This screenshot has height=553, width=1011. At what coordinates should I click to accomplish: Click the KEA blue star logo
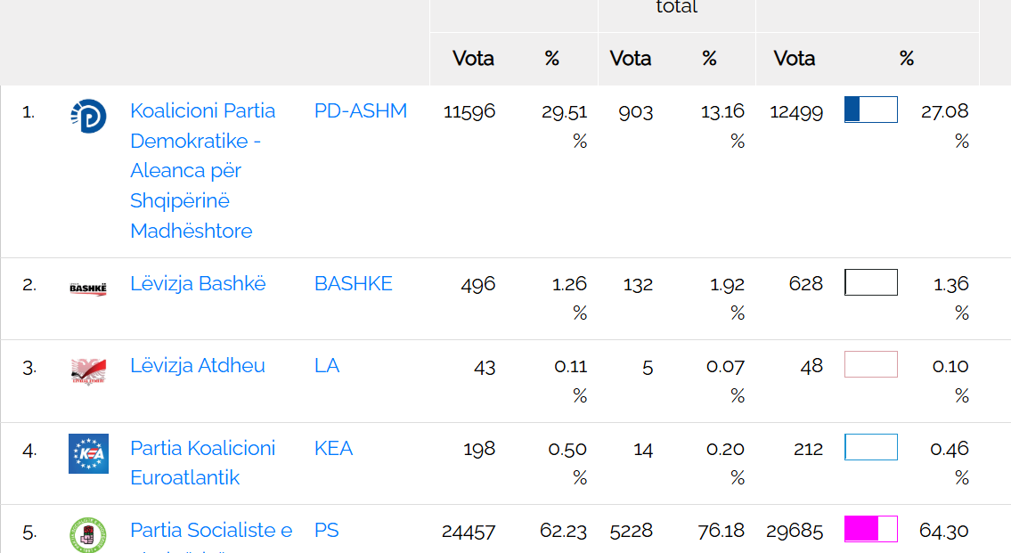click(x=88, y=453)
